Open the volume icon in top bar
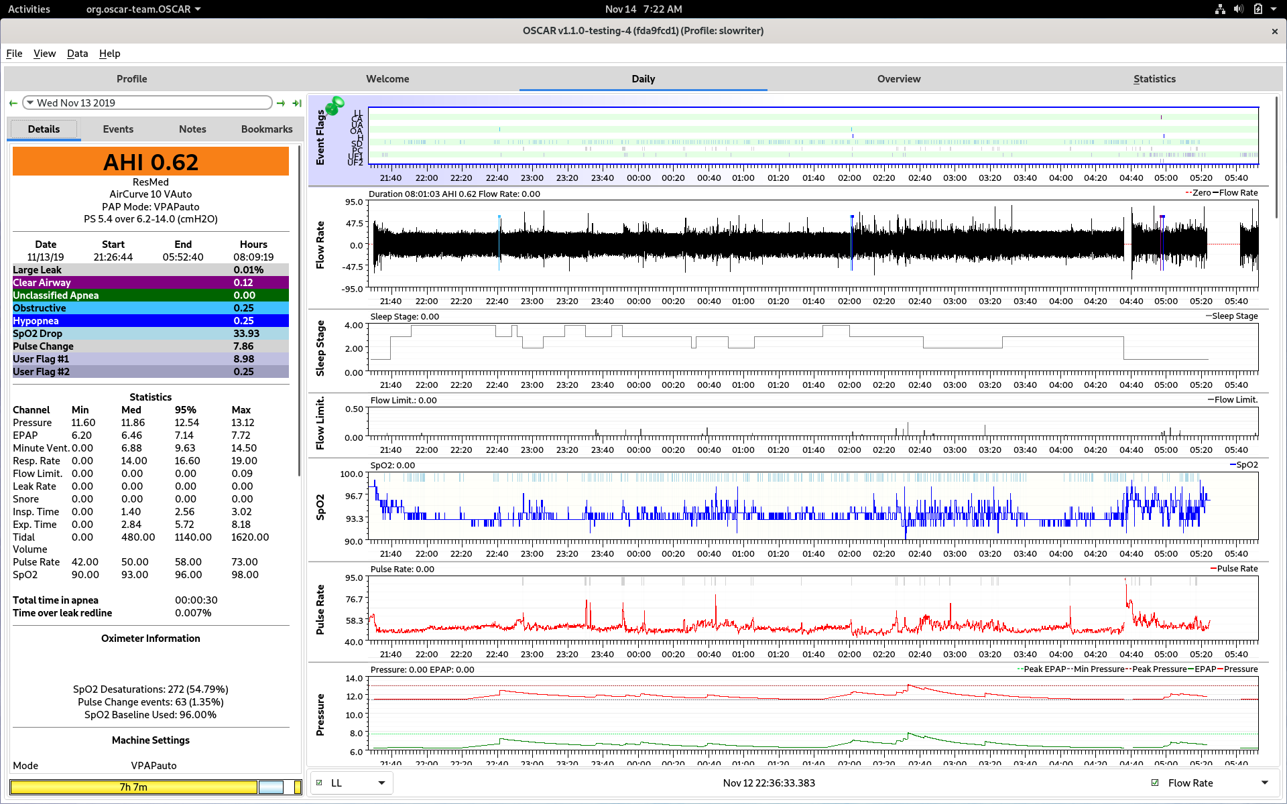This screenshot has width=1287, height=804. pos(1239,9)
